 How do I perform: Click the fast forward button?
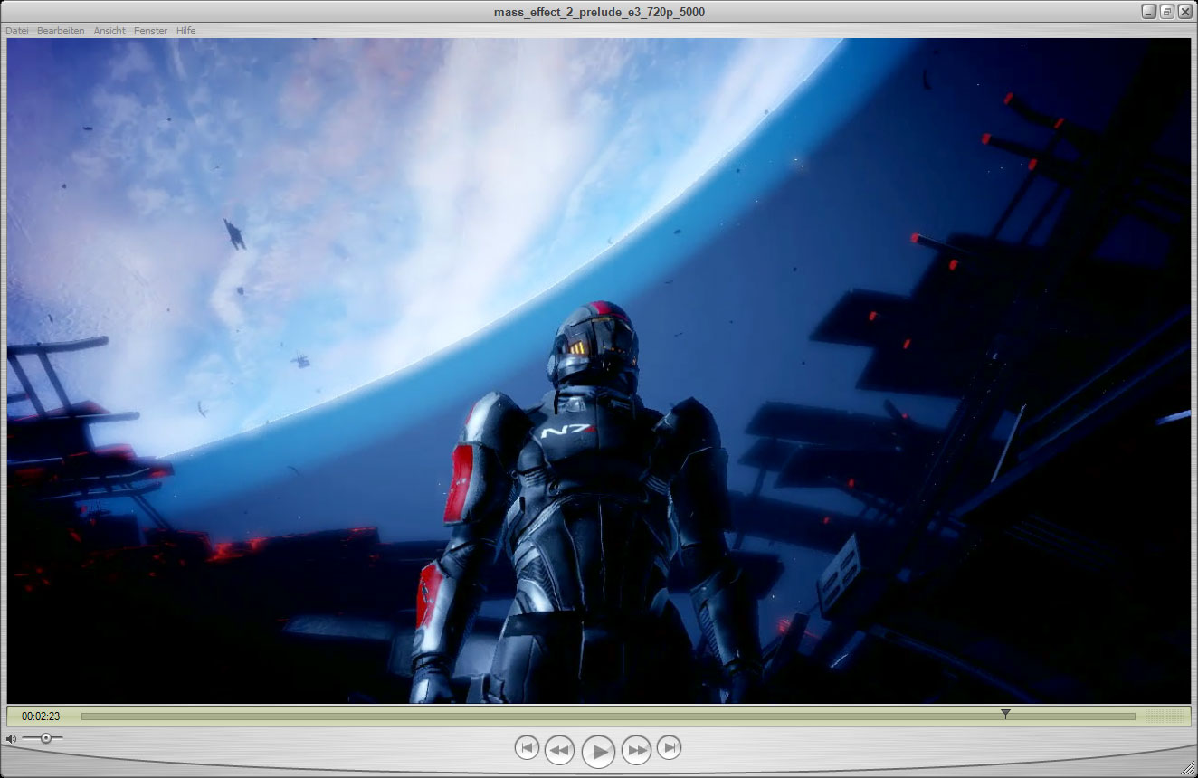pyautogui.click(x=637, y=750)
